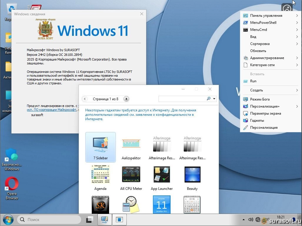Go to next gadget page arrow
302x226 pixels.
pos(126,99)
